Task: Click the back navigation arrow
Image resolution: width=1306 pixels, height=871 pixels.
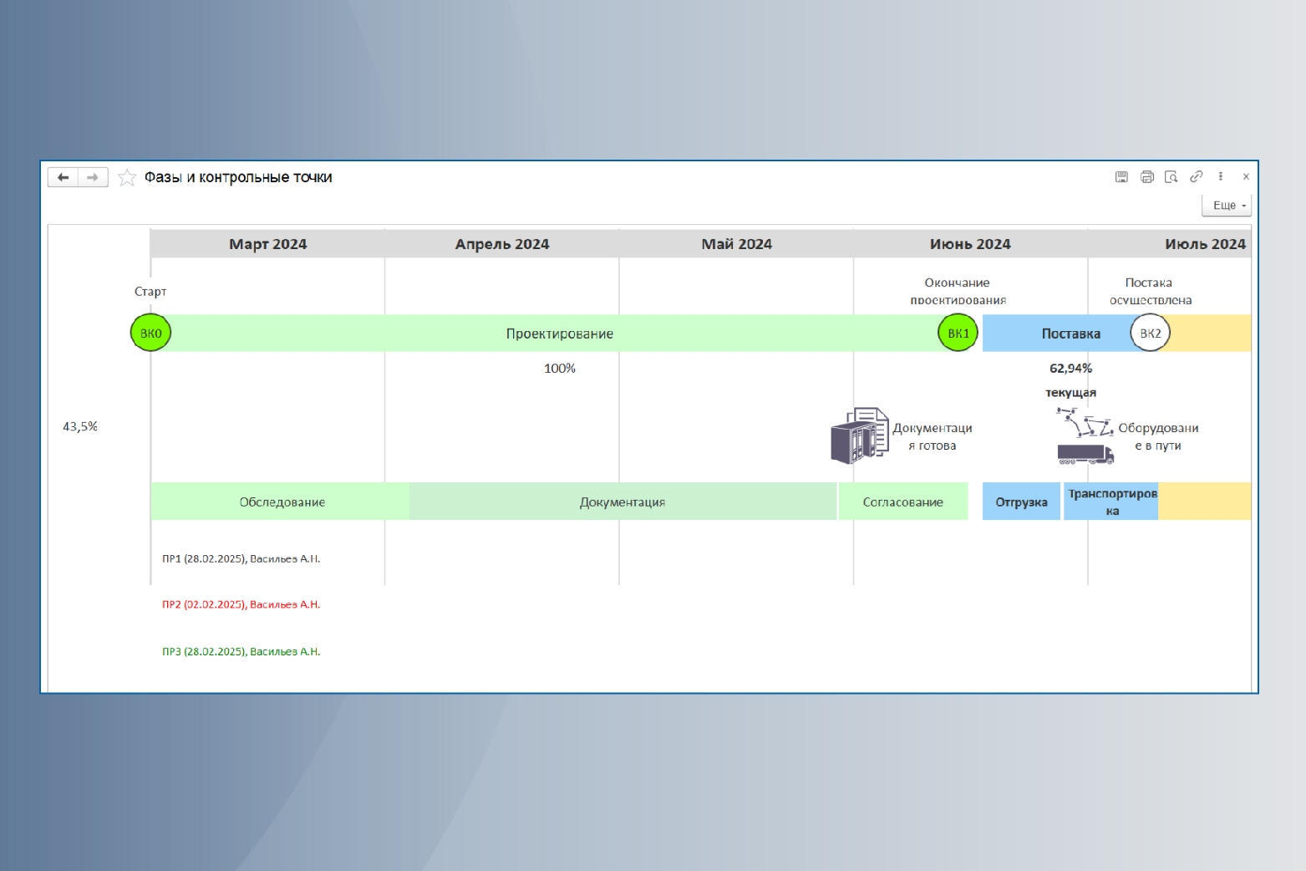Action: click(x=63, y=177)
